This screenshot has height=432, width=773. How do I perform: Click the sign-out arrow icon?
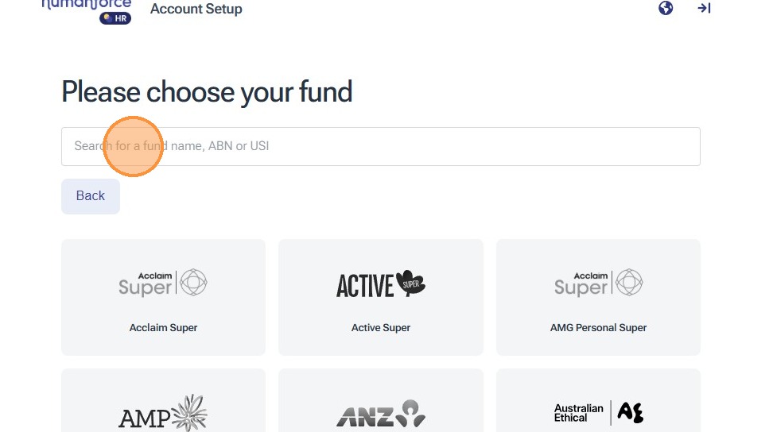coord(704,9)
